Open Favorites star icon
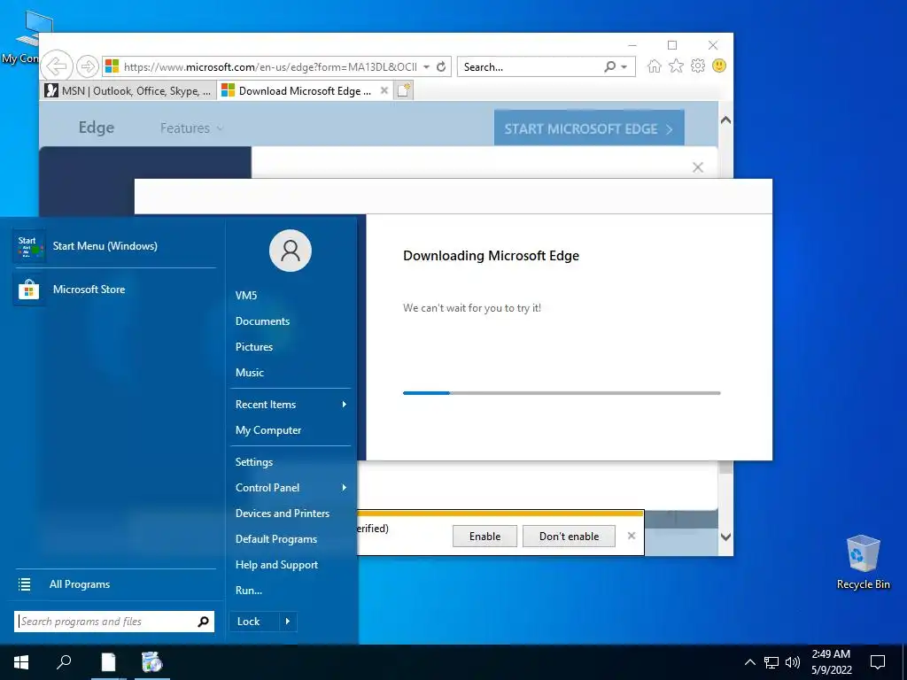The width and height of the screenshot is (907, 680). tap(676, 66)
